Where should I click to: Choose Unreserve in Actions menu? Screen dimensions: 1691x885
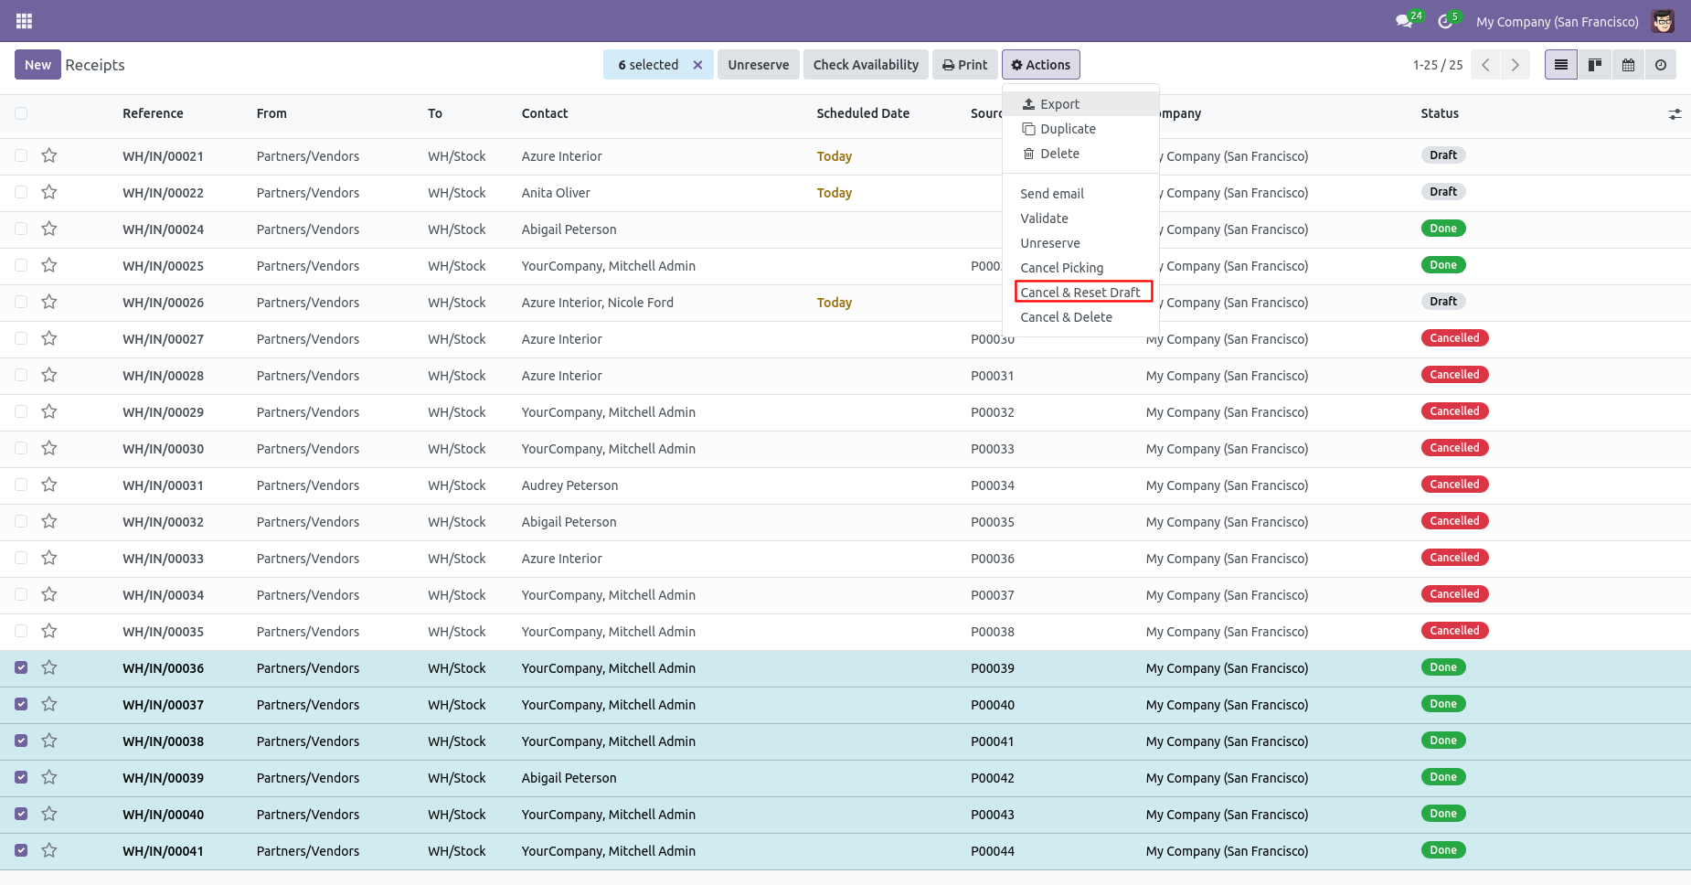tap(1080, 243)
